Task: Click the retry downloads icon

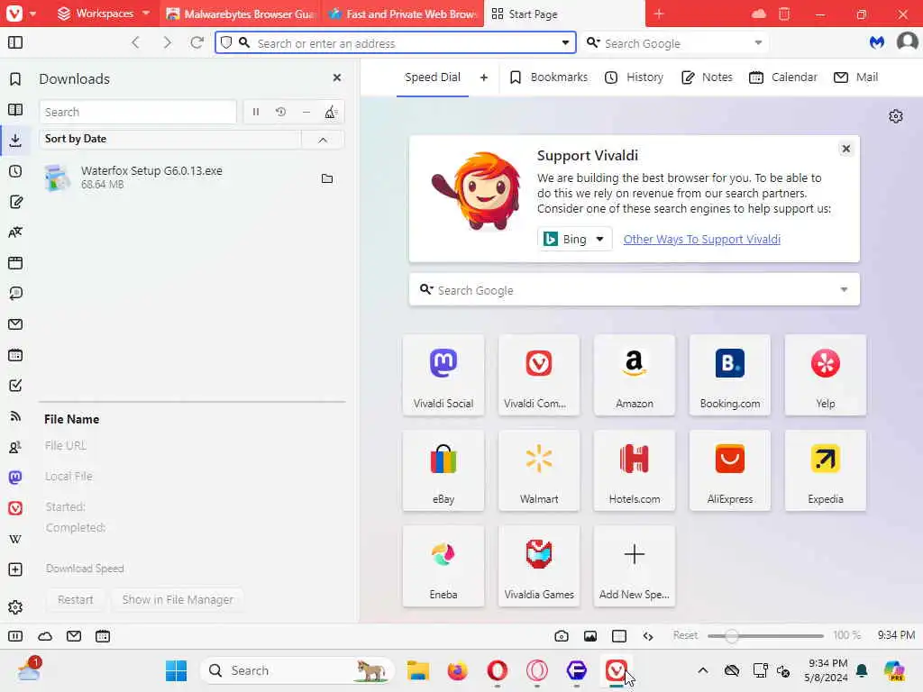Action: (x=281, y=112)
